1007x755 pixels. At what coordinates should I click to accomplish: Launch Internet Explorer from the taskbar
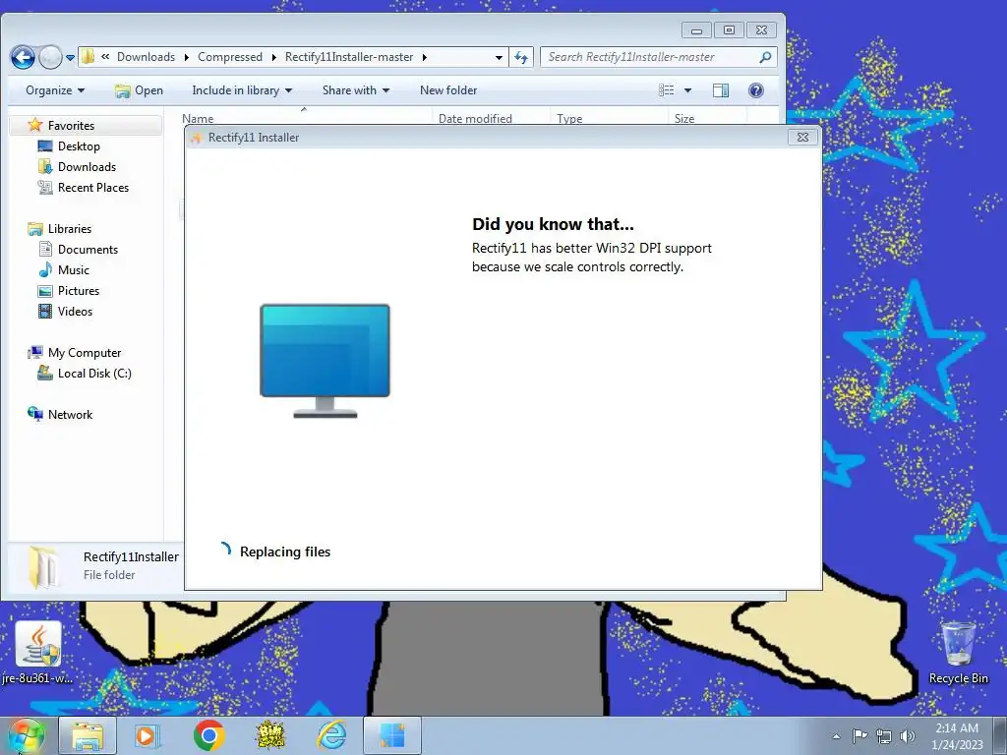(332, 735)
